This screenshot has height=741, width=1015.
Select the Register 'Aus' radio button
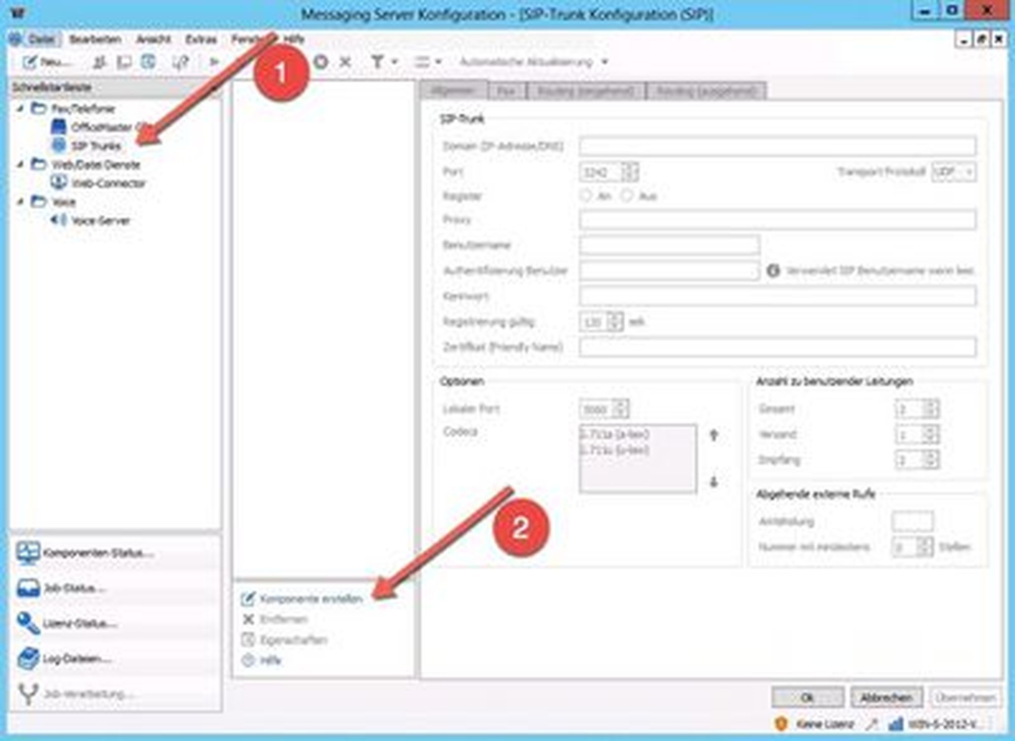pyautogui.click(x=627, y=195)
